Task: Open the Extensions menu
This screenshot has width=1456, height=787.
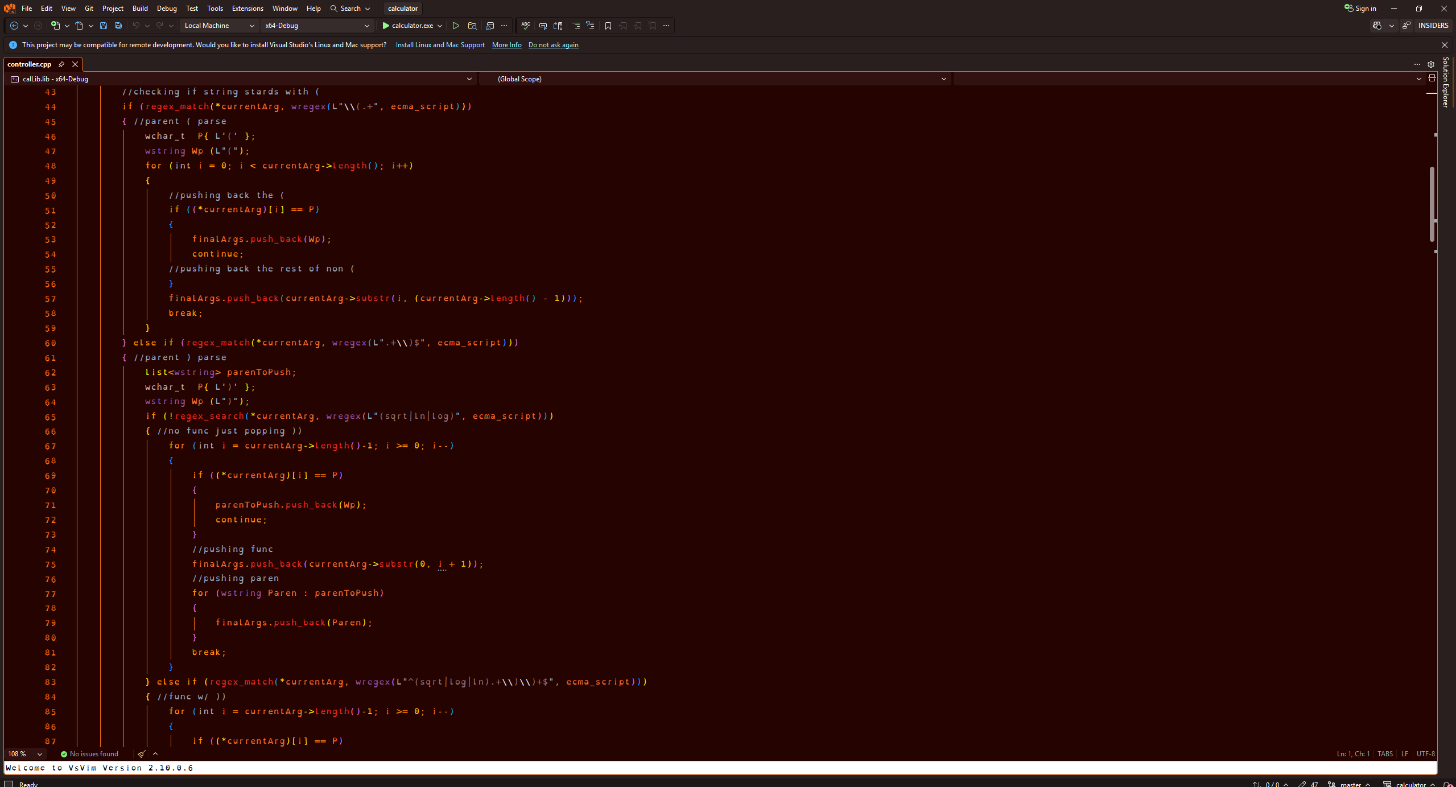Action: point(247,8)
